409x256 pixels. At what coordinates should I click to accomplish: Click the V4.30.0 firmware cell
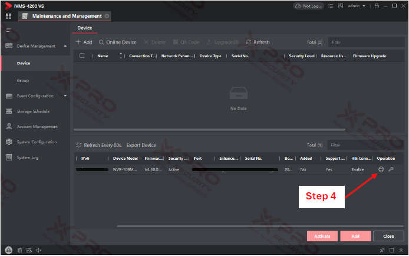[x=153, y=170]
